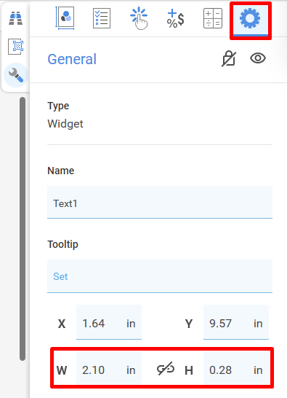Click the W width field 2.10
The height and width of the screenshot is (398, 287).
click(x=109, y=369)
